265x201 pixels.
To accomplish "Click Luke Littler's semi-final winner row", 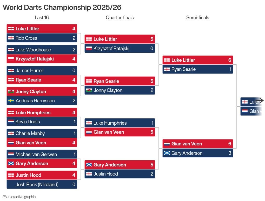I will click(197, 60).
